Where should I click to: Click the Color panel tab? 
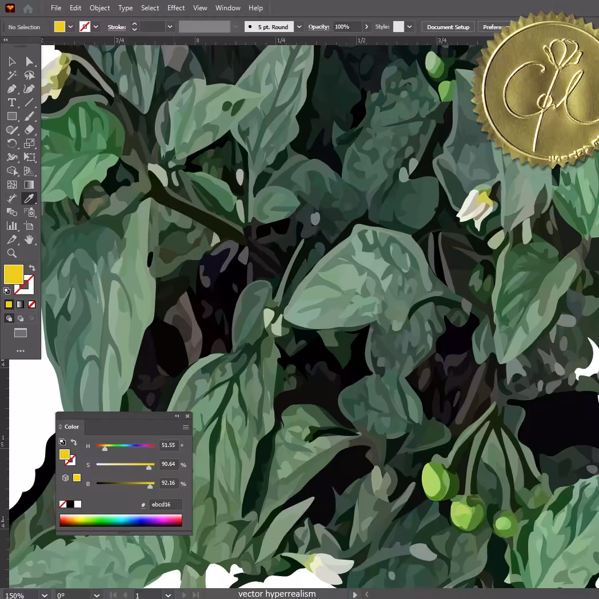[71, 427]
